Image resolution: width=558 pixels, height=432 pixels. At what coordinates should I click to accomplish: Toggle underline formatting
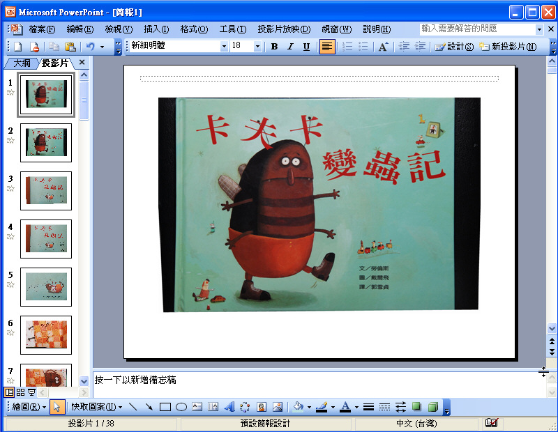(306, 47)
